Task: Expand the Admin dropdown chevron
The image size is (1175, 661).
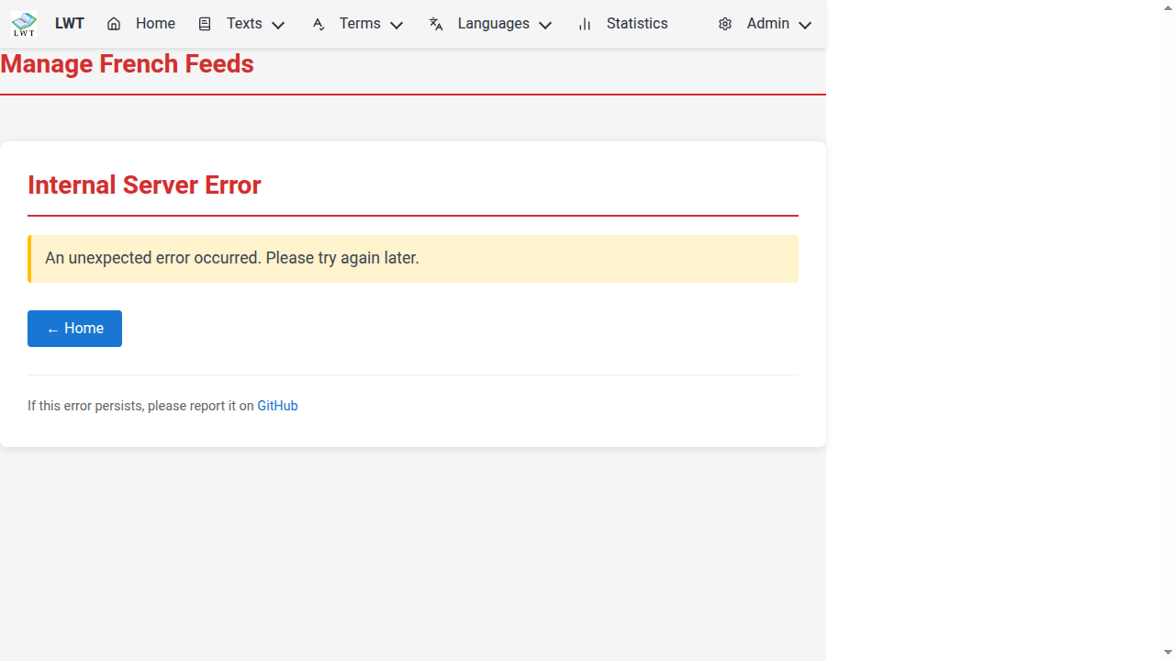Action: point(805,26)
